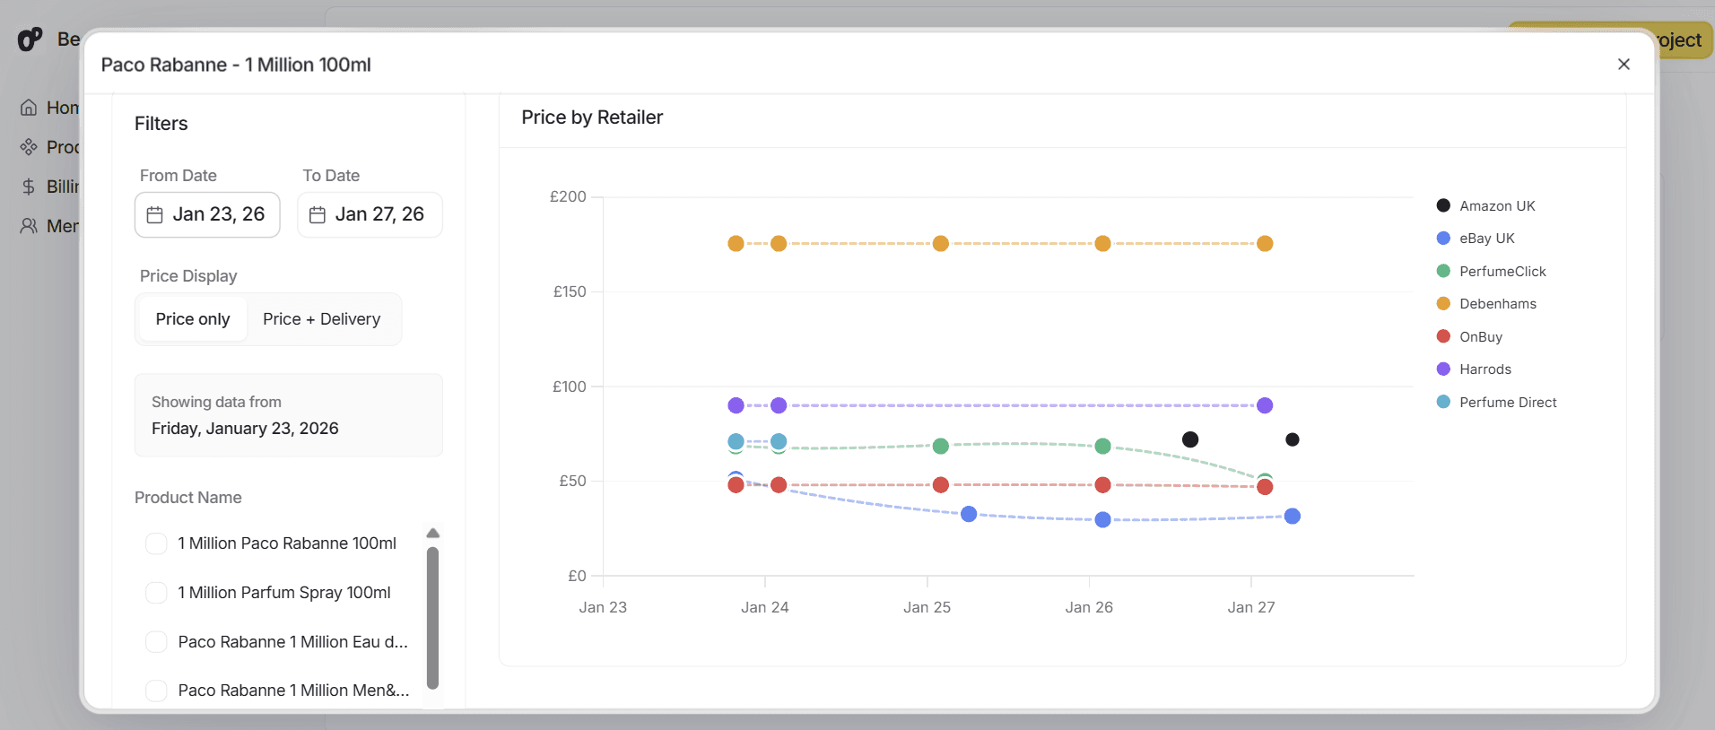The width and height of the screenshot is (1715, 730).
Task: Click the OnBuy data point at Jan 25
Action: click(941, 485)
